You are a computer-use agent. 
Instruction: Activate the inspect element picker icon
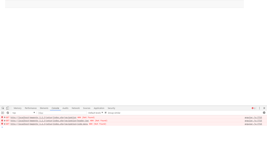pyautogui.click(x=3, y=108)
